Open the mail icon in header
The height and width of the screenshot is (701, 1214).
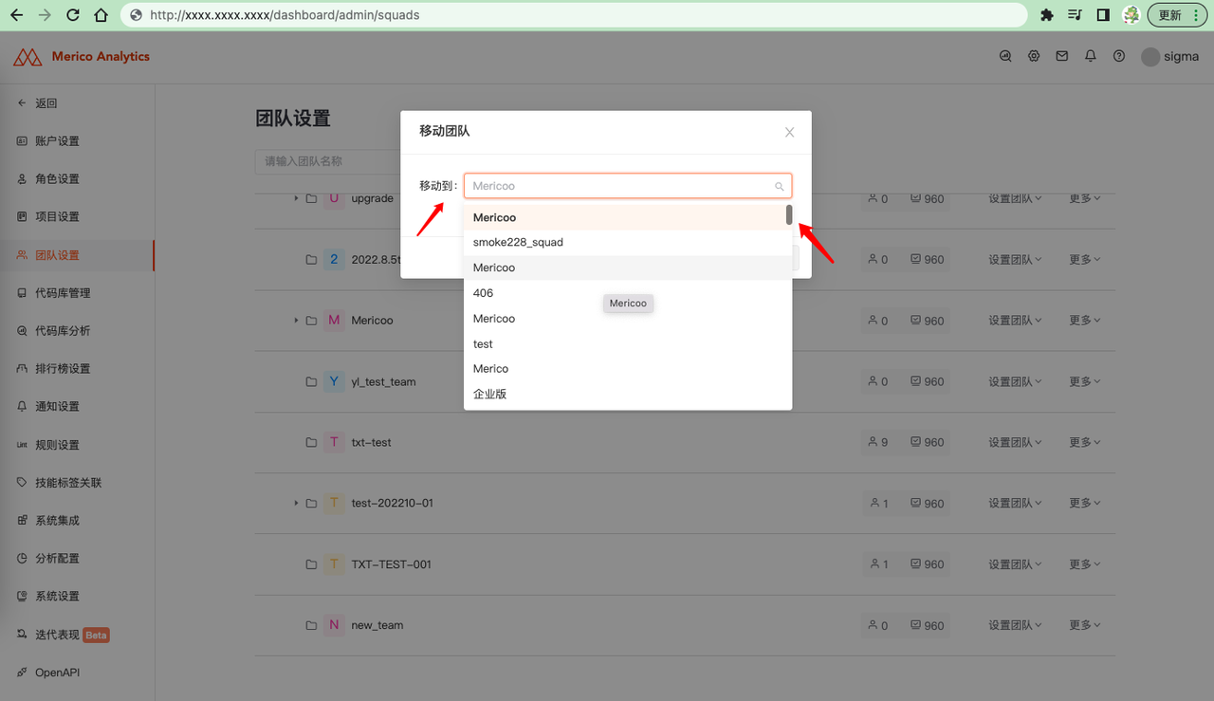[x=1062, y=57]
